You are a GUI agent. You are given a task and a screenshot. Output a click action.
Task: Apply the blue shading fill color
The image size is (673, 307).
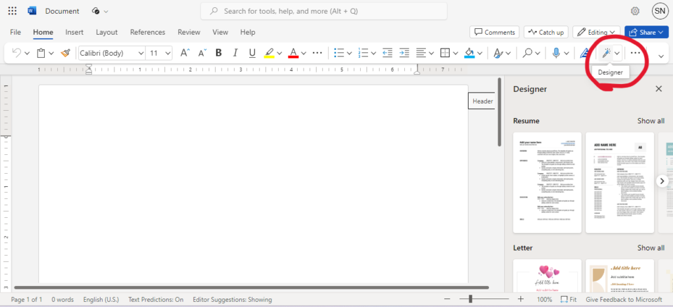pyautogui.click(x=469, y=53)
